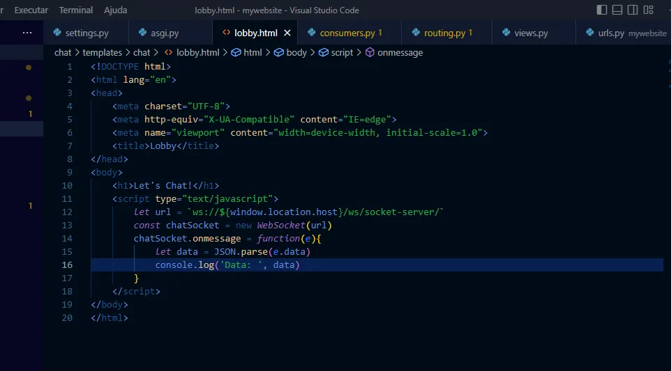The width and height of the screenshot is (671, 371).
Task: Open the sidebar's three-dot more actions menu
Action: pos(27,33)
